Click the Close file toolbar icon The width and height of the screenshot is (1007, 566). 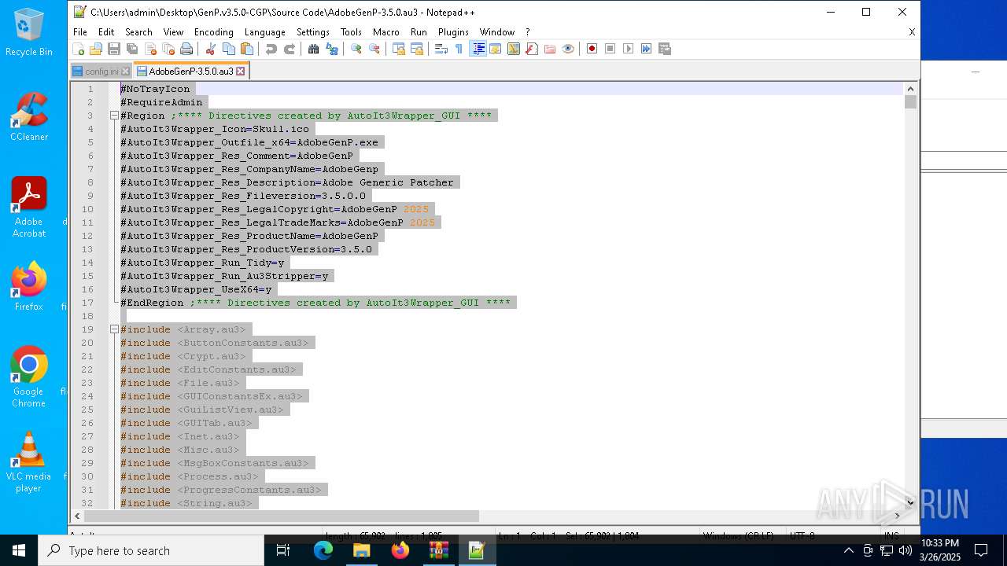pos(150,49)
